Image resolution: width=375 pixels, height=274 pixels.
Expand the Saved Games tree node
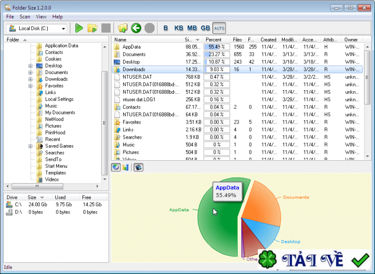click(30, 146)
